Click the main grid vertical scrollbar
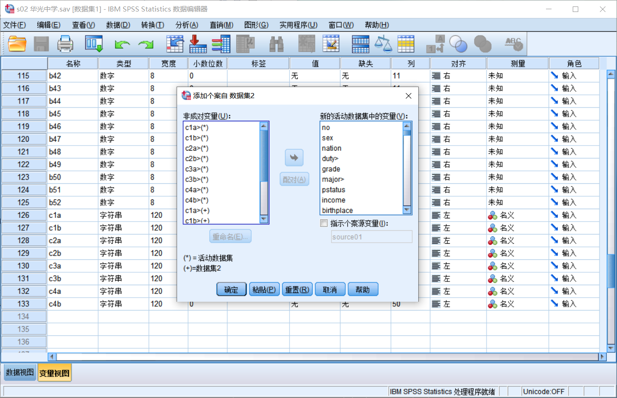Screen dimensions: 617x398 611,211
